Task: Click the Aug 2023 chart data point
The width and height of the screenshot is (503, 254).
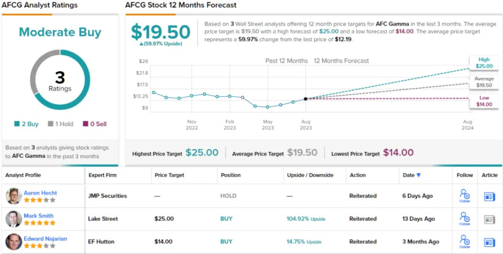Action: tap(305, 98)
